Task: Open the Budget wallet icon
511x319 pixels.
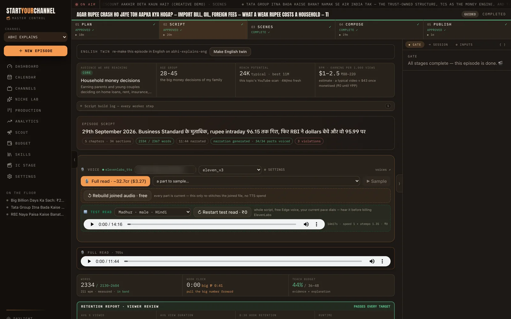Action: [10, 143]
